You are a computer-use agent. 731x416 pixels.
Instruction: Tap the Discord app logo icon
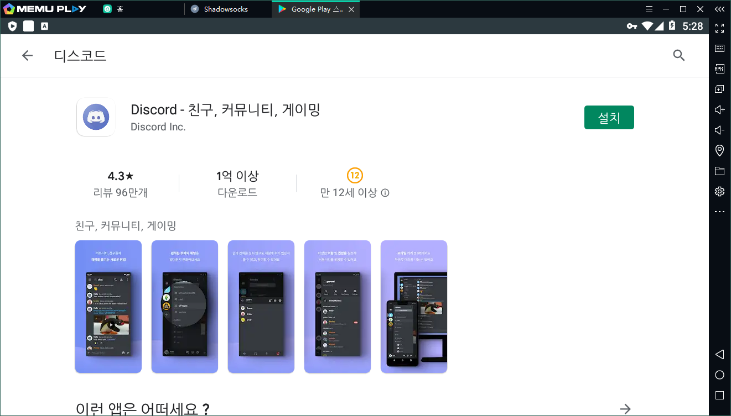tap(96, 117)
